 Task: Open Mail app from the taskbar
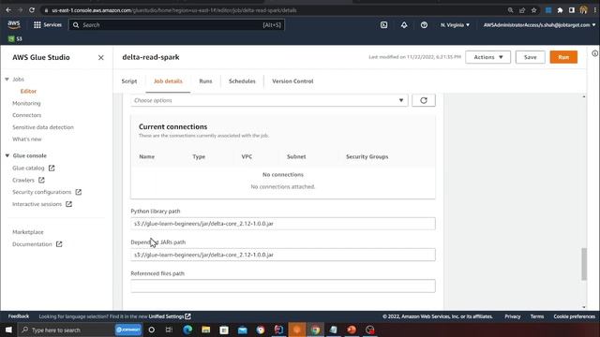(x=243, y=330)
